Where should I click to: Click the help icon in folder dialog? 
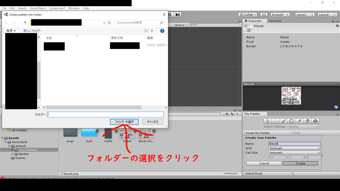pos(162,31)
